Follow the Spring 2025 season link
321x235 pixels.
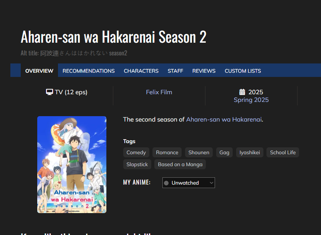click(251, 100)
